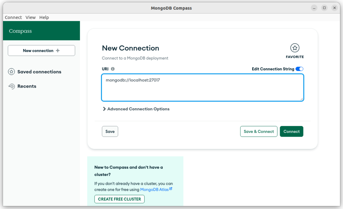The width and height of the screenshot is (343, 209).
Task: Click the URI field's corner grip
Action: pyautogui.click(x=302, y=99)
